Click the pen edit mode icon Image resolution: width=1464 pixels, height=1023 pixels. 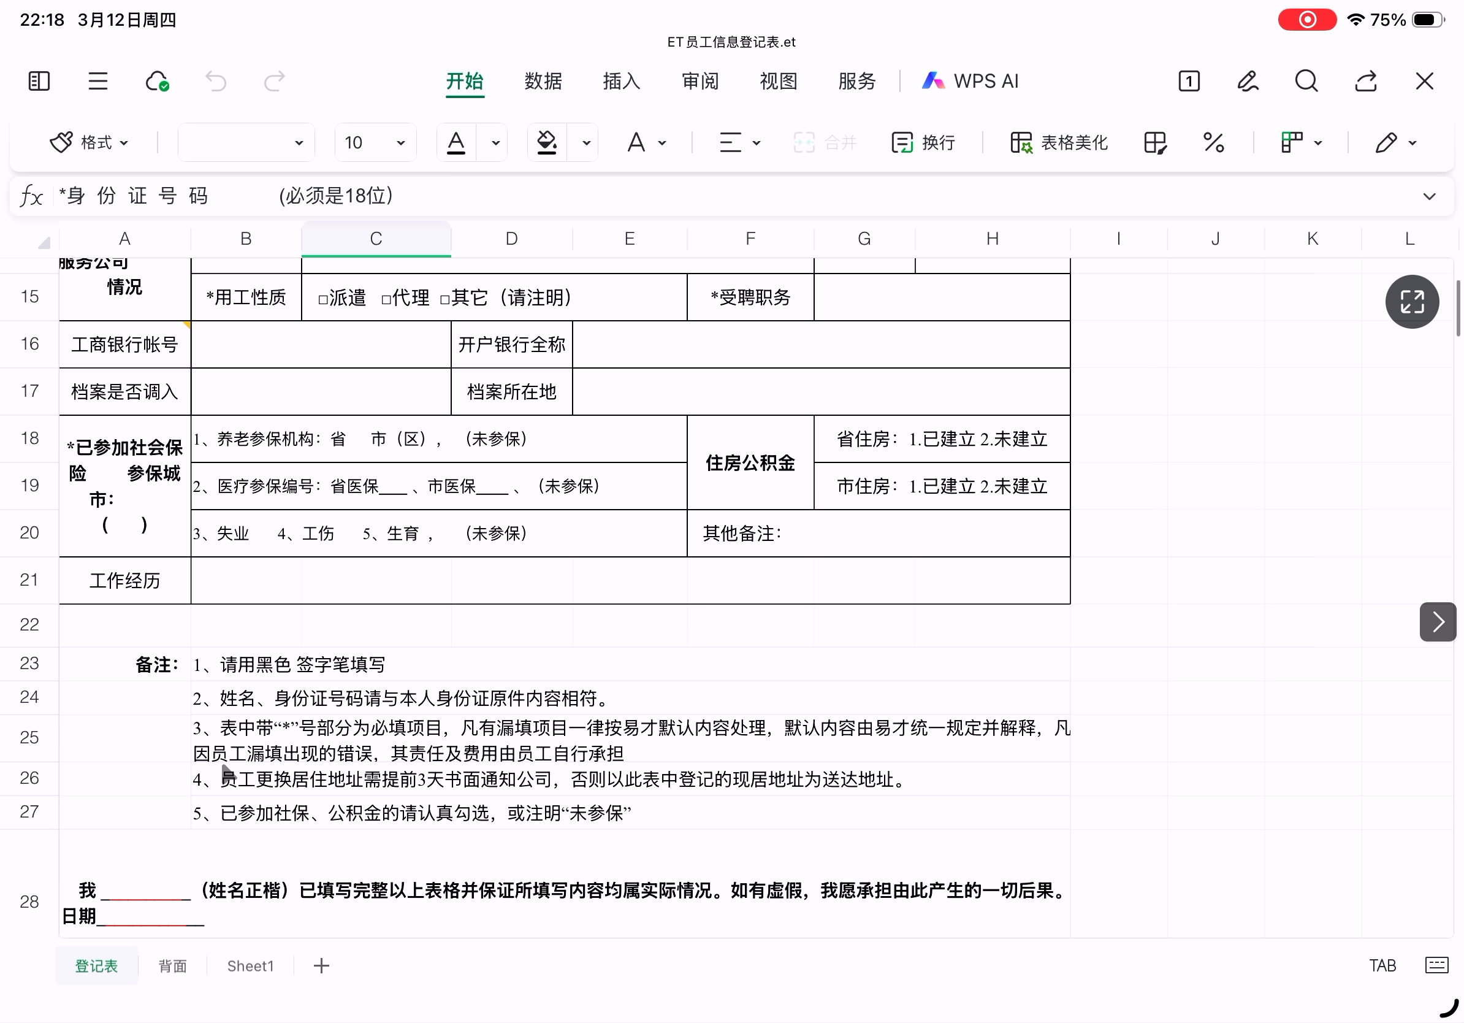click(1247, 81)
